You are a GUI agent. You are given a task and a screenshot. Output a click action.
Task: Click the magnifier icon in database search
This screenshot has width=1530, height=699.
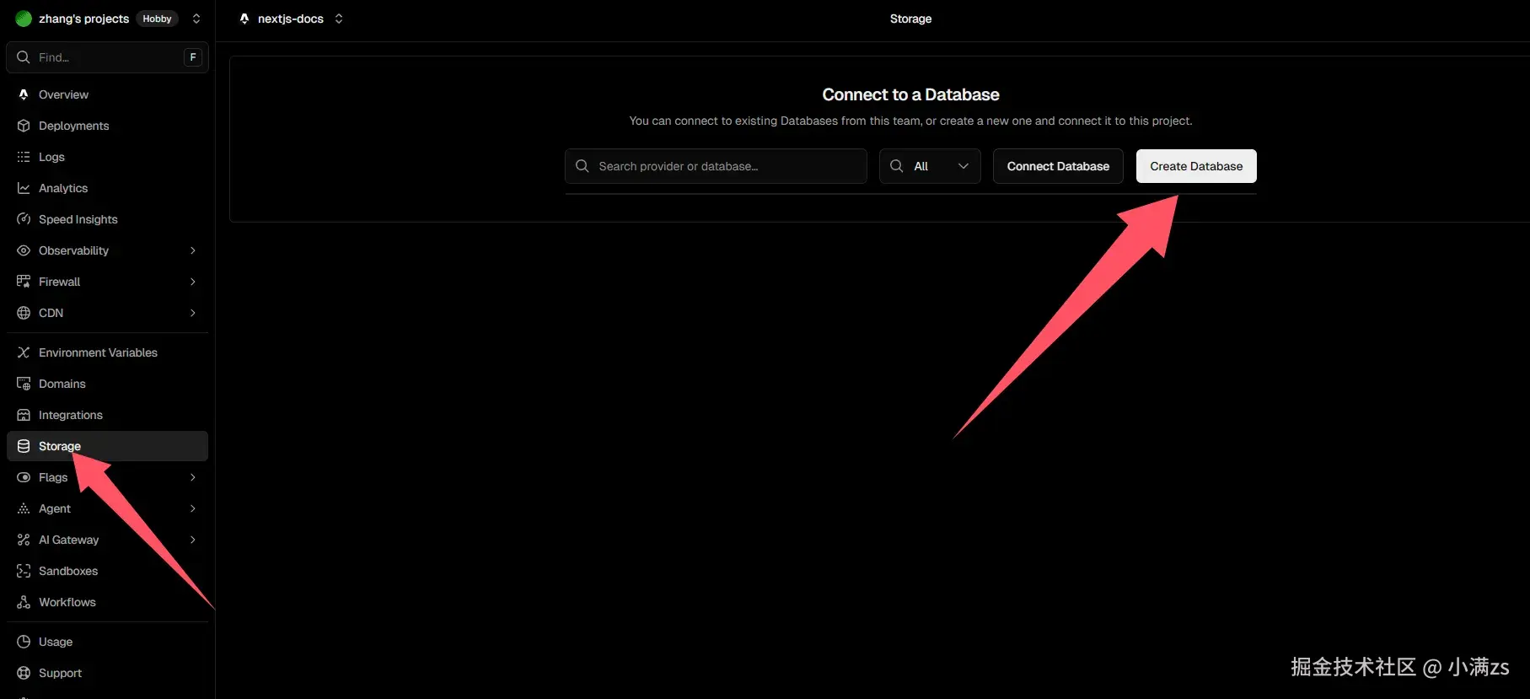click(x=582, y=166)
